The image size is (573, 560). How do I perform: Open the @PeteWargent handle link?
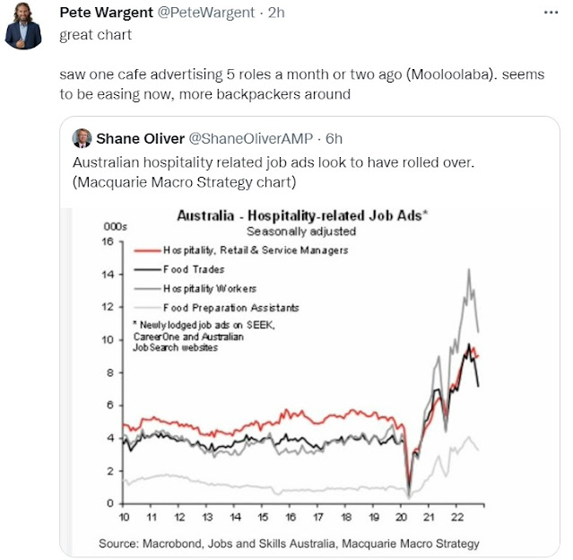[205, 13]
